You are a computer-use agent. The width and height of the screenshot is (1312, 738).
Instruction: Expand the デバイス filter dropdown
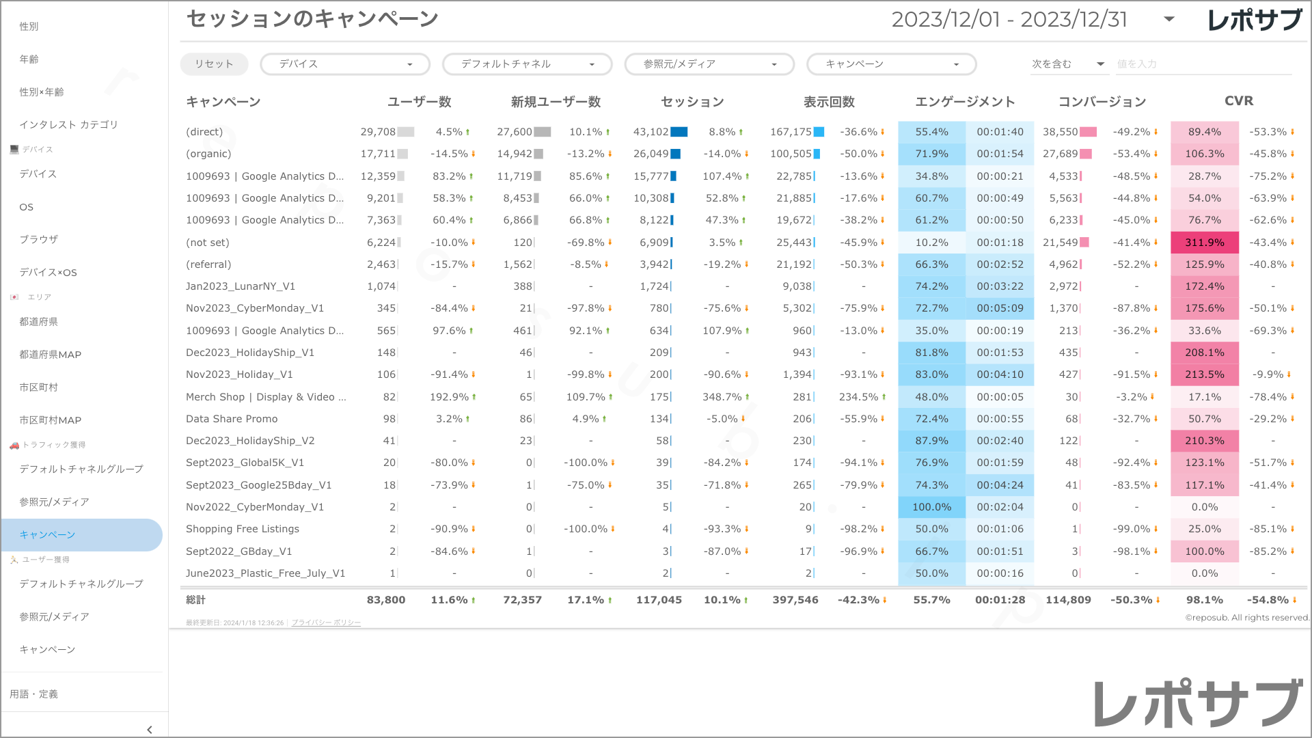(409, 64)
